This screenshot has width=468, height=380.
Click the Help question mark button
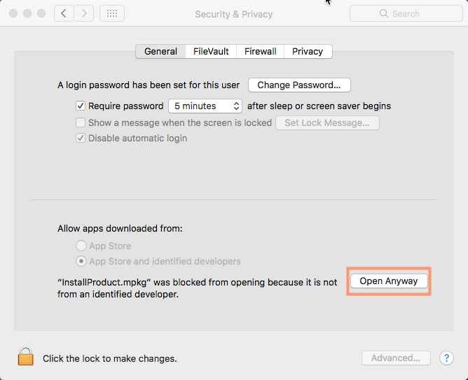click(x=446, y=358)
